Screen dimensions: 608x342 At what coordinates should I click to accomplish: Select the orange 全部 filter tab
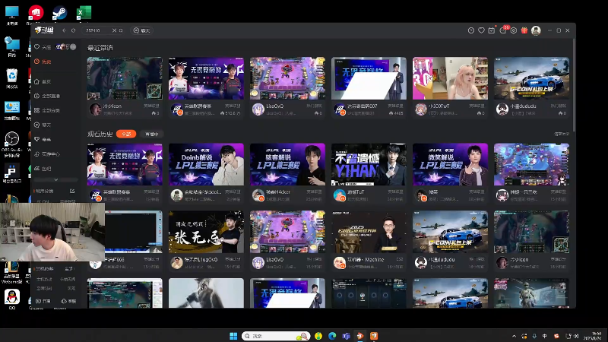click(126, 134)
